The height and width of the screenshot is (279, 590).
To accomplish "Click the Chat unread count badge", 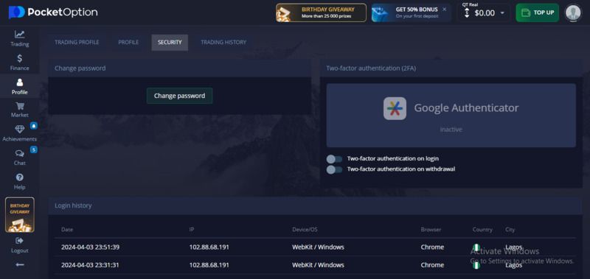I will click(x=34, y=150).
